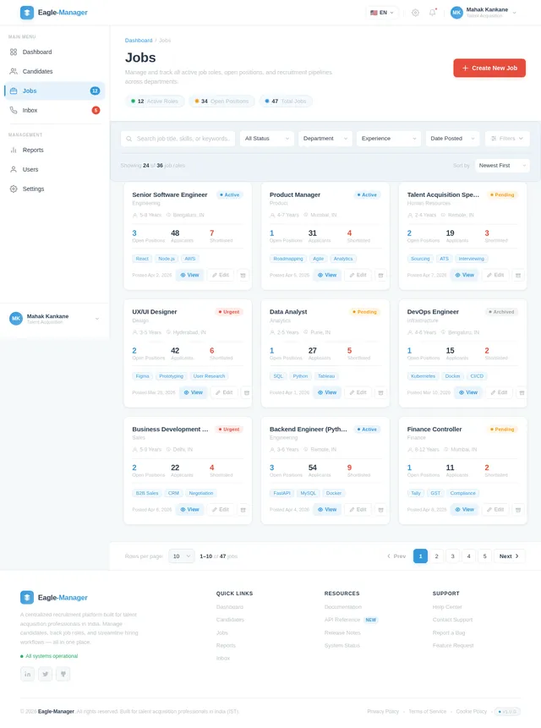View the Finance Controller job
Viewport: 541px width, 728px height.
coord(464,510)
